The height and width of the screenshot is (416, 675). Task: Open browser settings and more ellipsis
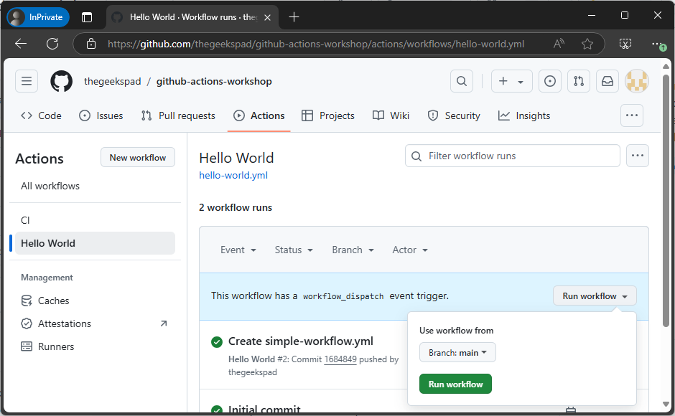coord(657,44)
